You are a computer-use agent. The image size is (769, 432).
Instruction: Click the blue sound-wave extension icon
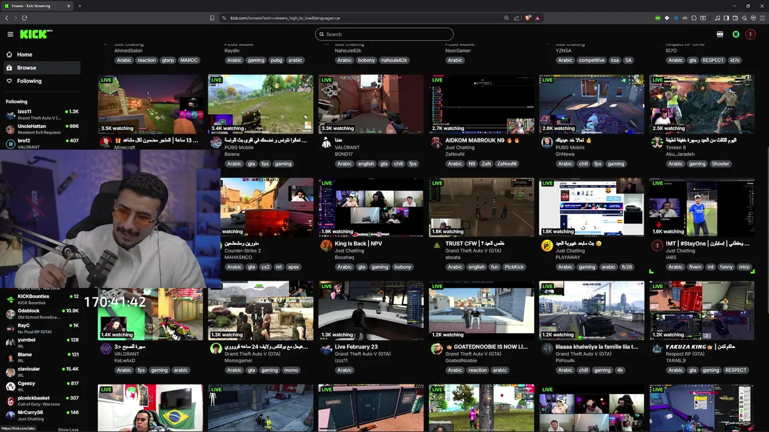pyautogui.click(x=676, y=18)
